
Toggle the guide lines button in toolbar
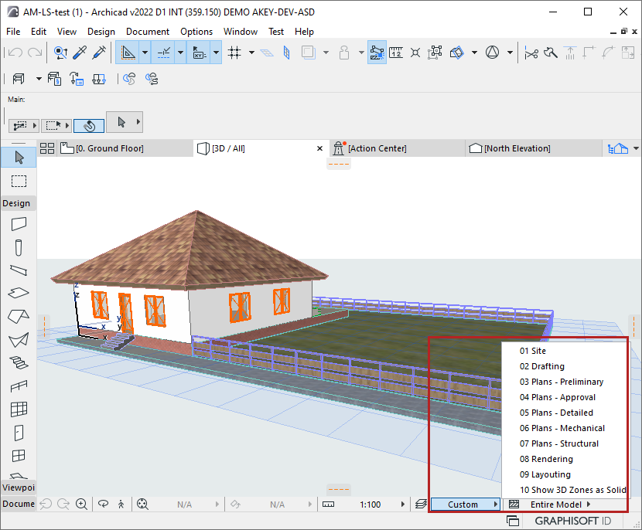pyautogui.click(x=126, y=53)
